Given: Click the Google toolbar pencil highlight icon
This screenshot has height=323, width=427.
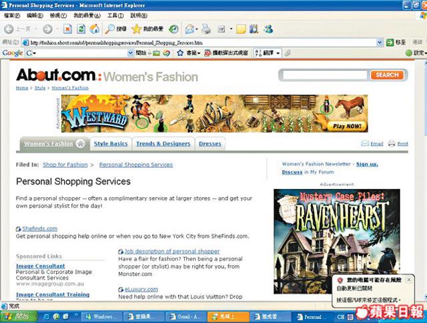Looking at the screenshot, I should tap(287, 53).
